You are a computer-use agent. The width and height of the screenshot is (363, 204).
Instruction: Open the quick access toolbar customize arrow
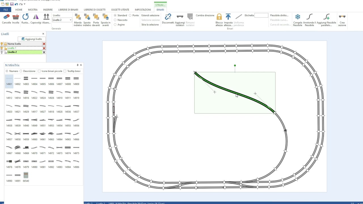pyautogui.click(x=25, y=4)
